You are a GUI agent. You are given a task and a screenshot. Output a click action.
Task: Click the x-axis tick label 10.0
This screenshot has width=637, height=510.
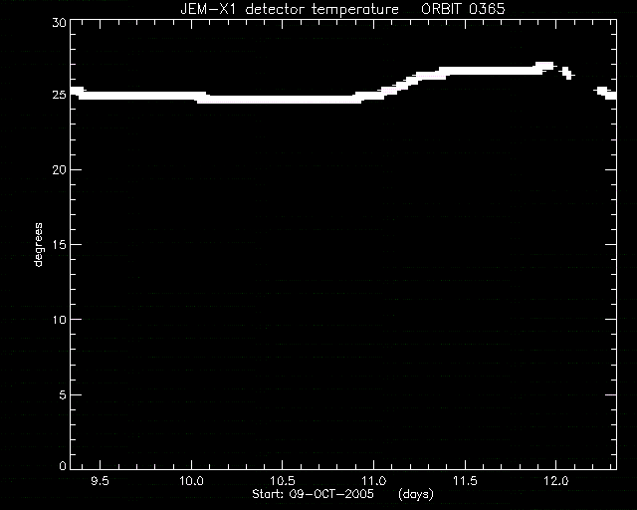(191, 481)
